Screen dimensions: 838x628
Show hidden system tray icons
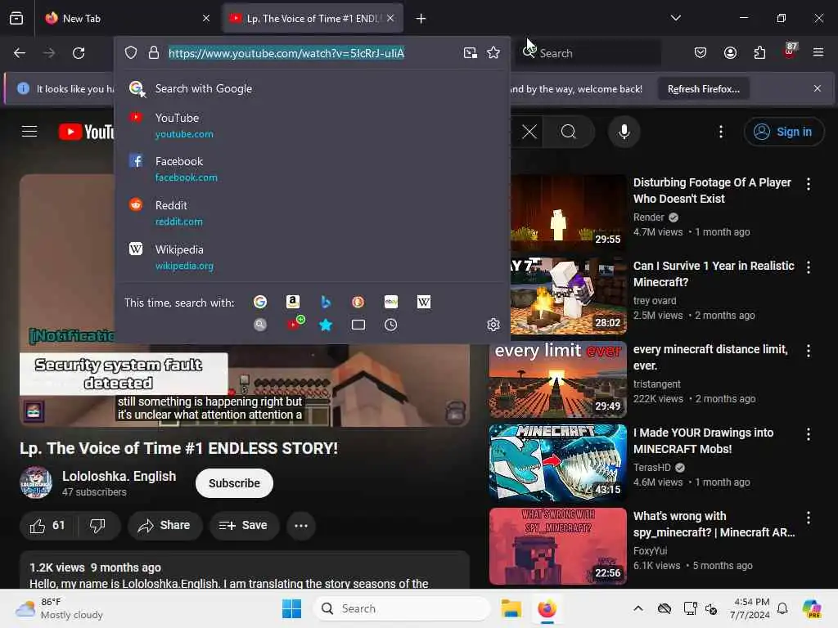(x=638, y=608)
